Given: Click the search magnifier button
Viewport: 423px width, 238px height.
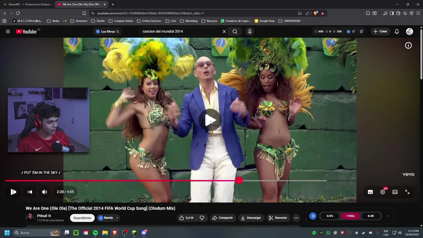Looking at the screenshot, I should 235,31.
